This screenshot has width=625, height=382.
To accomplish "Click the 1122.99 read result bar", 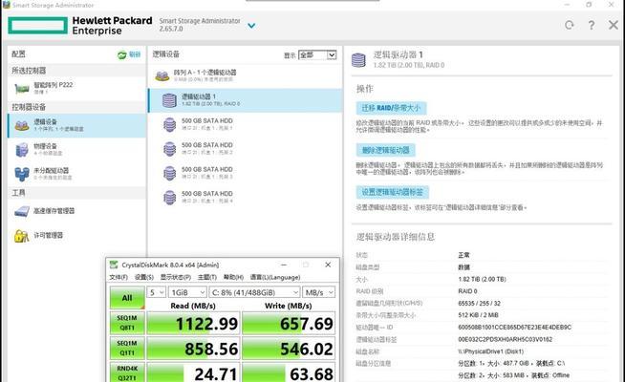I will coord(193,323).
